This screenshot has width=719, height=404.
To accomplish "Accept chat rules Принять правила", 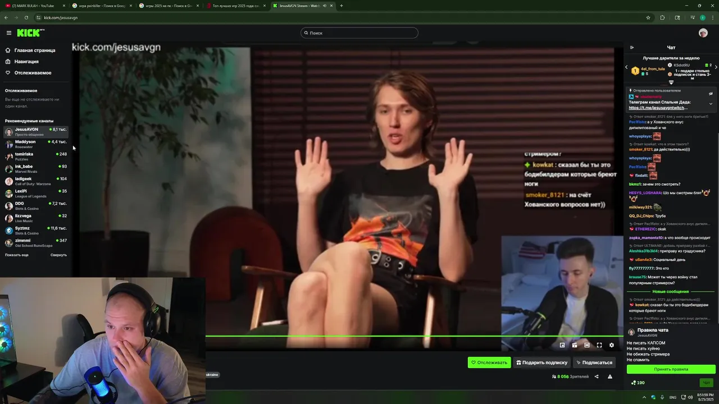I will click(x=671, y=369).
